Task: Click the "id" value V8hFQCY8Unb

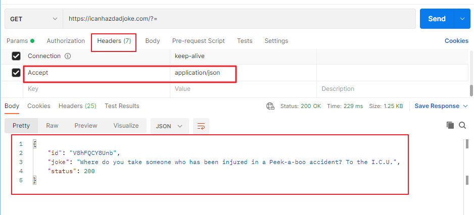Action: [93, 153]
